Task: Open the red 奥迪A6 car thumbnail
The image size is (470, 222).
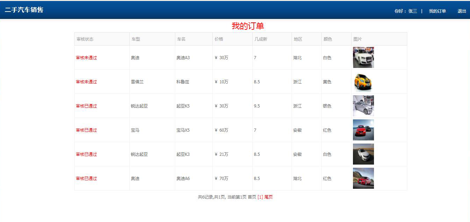Action: click(x=363, y=178)
